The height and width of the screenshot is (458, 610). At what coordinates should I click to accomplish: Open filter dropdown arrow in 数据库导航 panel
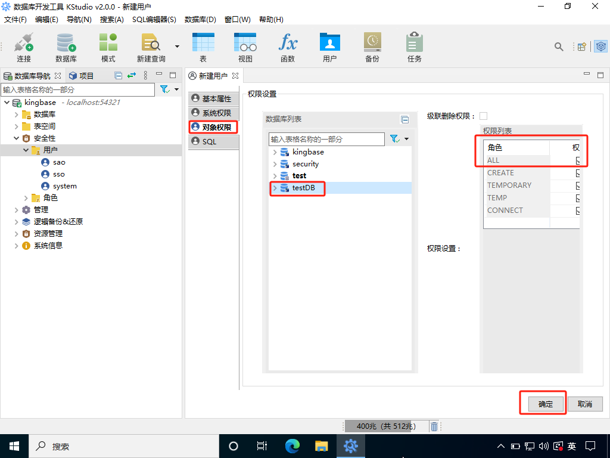(176, 89)
